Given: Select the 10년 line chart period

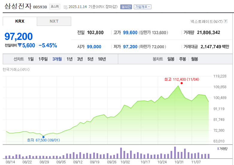Looking at the screenshot, I should click(x=102, y=59).
